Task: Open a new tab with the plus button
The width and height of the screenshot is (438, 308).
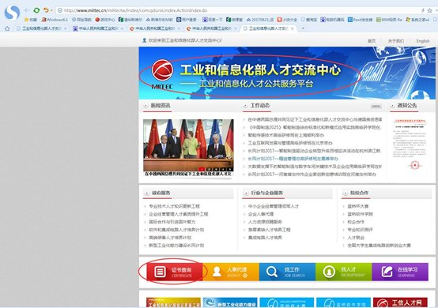Action: (x=303, y=28)
